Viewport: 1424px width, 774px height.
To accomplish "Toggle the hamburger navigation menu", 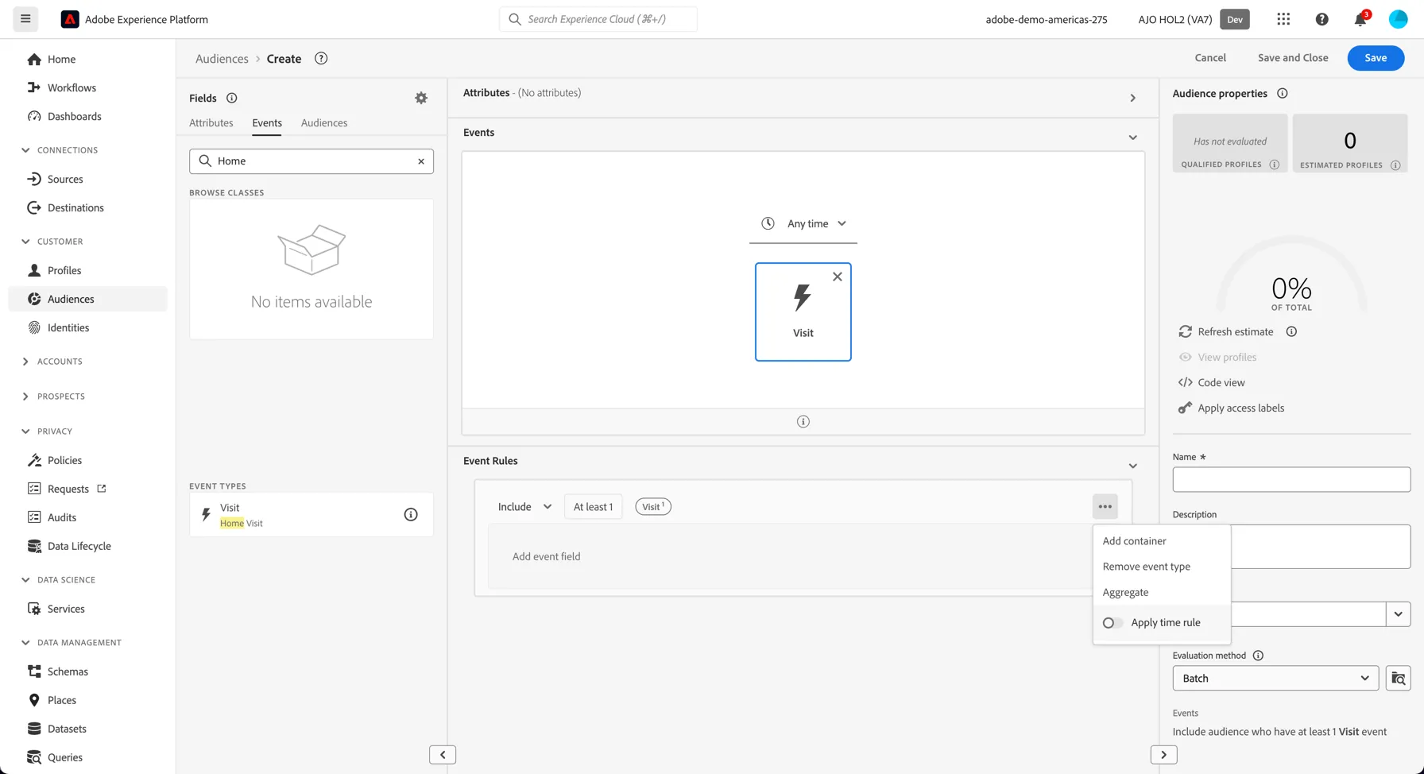I will (x=25, y=19).
